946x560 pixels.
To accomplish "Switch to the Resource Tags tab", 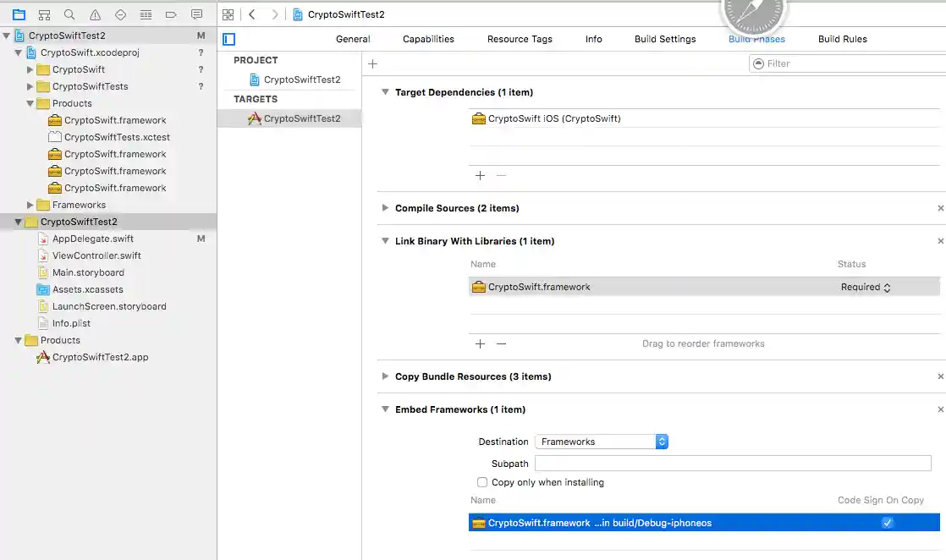I will tap(520, 39).
